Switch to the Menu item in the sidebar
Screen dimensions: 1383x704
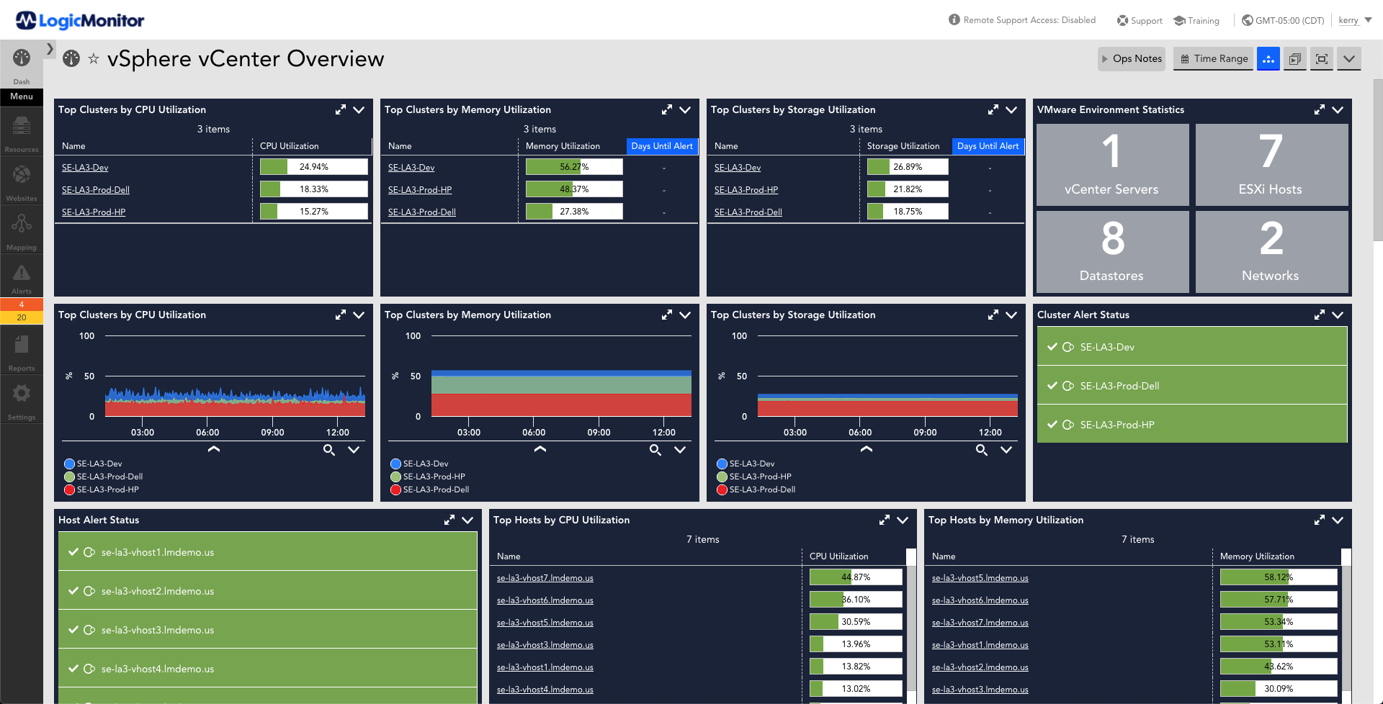[x=21, y=96]
